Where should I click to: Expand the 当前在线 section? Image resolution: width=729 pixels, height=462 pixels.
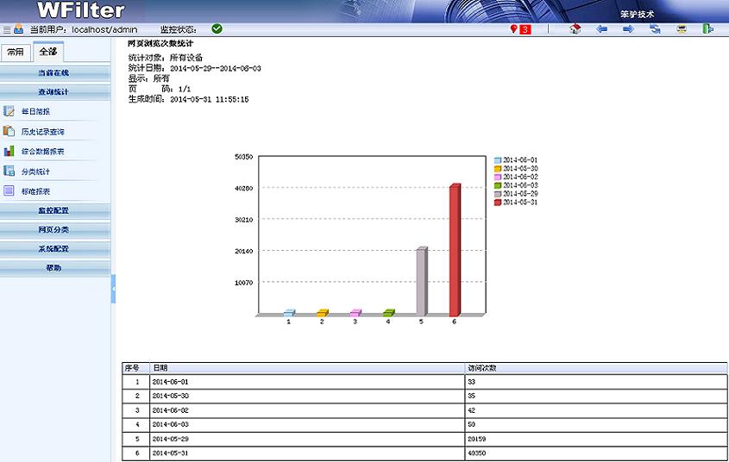pos(54,73)
